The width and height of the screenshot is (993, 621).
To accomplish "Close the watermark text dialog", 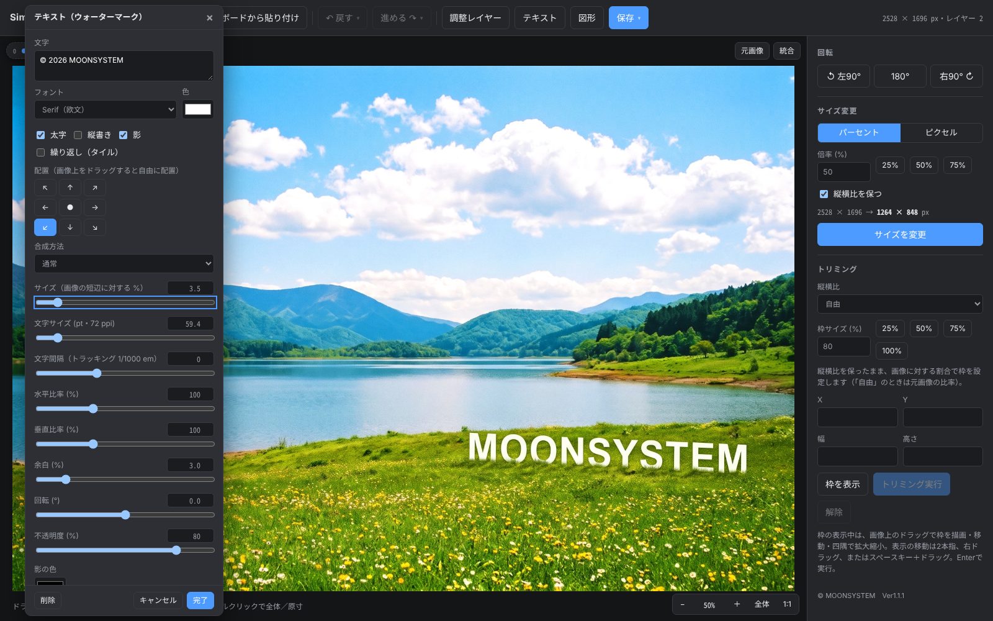I will [x=210, y=18].
